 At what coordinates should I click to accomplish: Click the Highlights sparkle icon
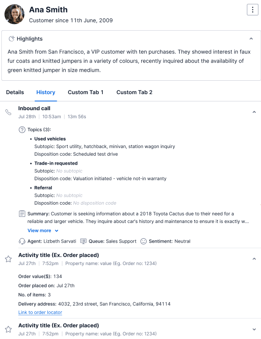[12, 39]
